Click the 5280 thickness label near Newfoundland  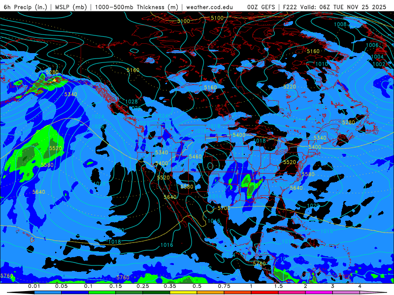(x=349, y=122)
